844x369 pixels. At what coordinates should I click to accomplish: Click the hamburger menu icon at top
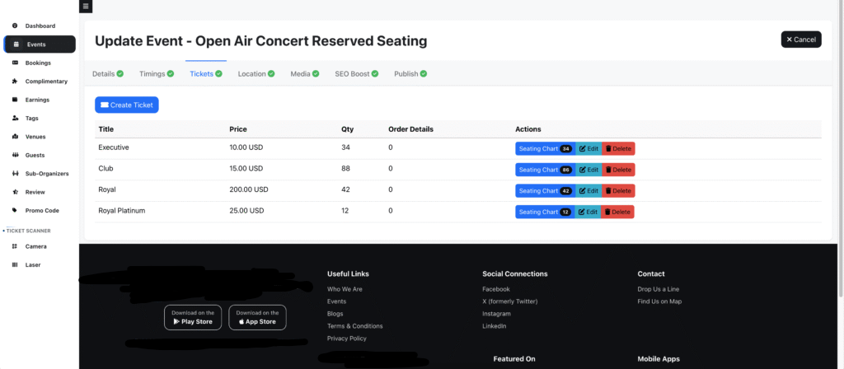tap(87, 7)
